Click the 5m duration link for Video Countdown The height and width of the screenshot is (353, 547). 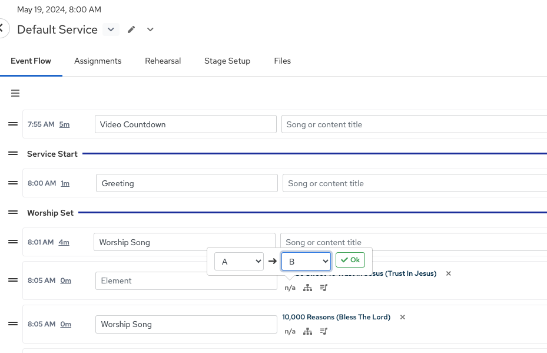(64, 124)
